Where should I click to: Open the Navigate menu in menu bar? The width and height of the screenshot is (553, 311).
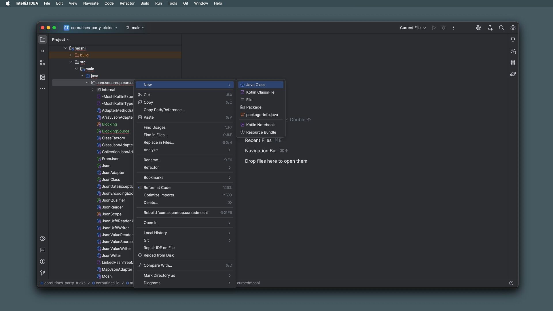(x=91, y=3)
